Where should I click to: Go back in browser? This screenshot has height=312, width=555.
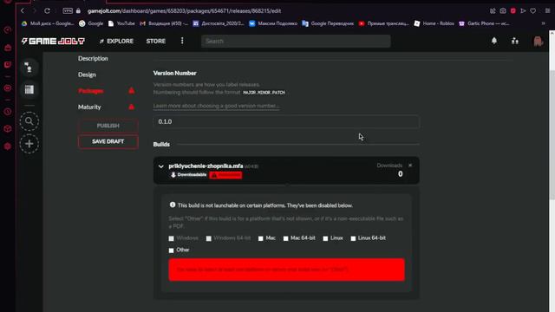pos(23,11)
